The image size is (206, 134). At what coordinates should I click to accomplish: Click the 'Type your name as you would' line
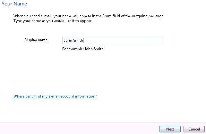coord(53,21)
